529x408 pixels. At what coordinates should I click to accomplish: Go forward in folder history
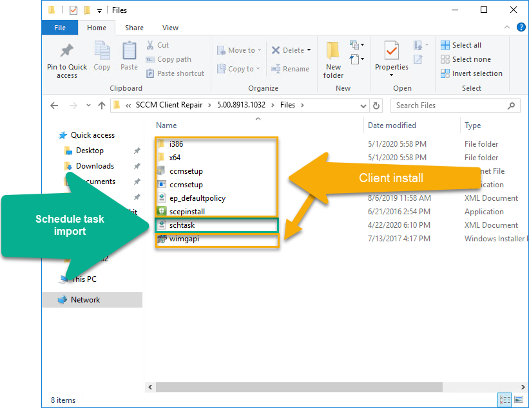point(73,106)
